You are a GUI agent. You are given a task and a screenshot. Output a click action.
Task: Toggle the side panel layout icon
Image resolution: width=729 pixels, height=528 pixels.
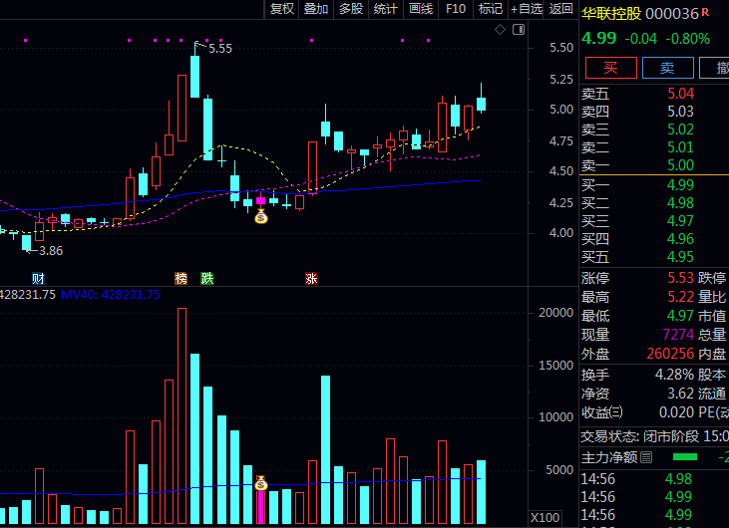[x=519, y=30]
